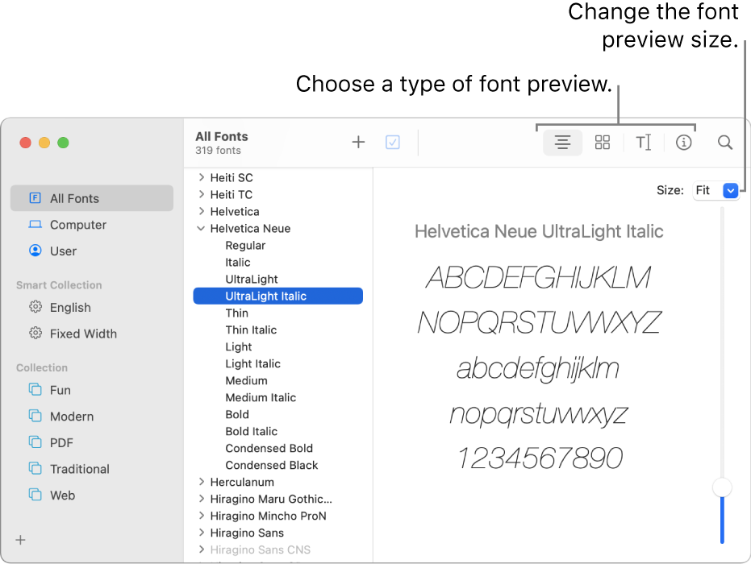Show font information panel
This screenshot has width=751, height=564.
coord(684,143)
